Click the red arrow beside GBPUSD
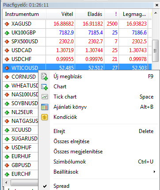This screenshot has height=190, width=160. click(7, 165)
